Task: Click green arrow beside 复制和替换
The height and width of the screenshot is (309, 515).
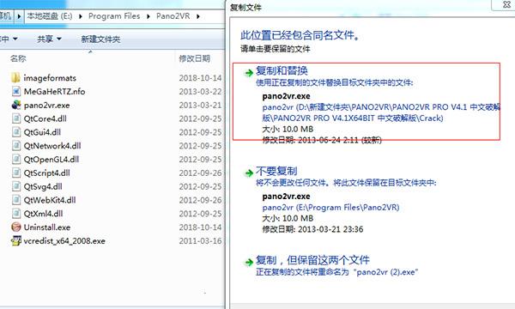Action: (x=249, y=73)
